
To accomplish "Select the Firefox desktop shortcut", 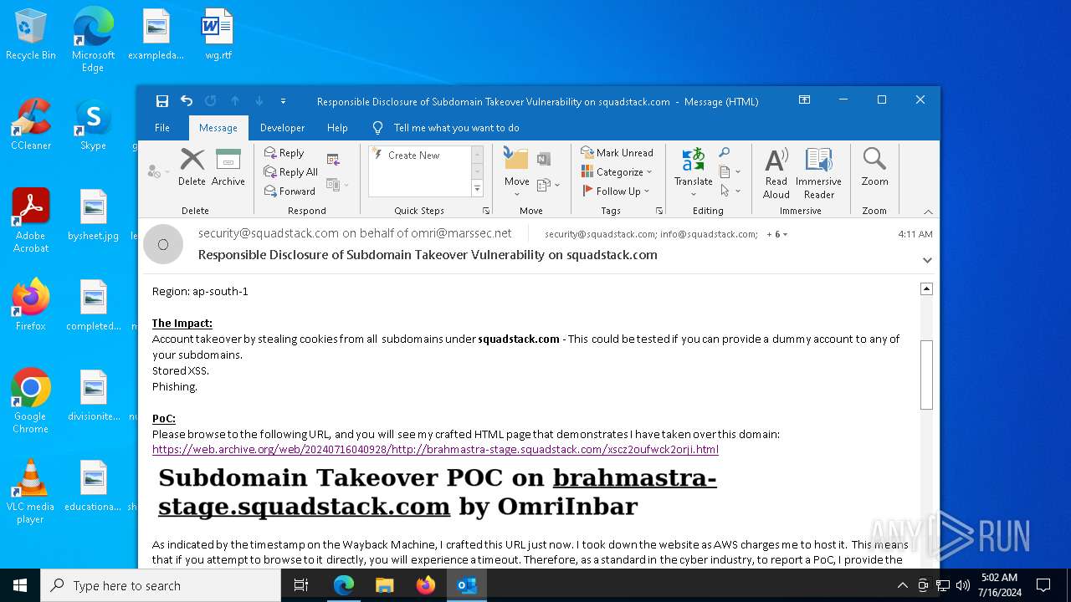I will (31, 305).
